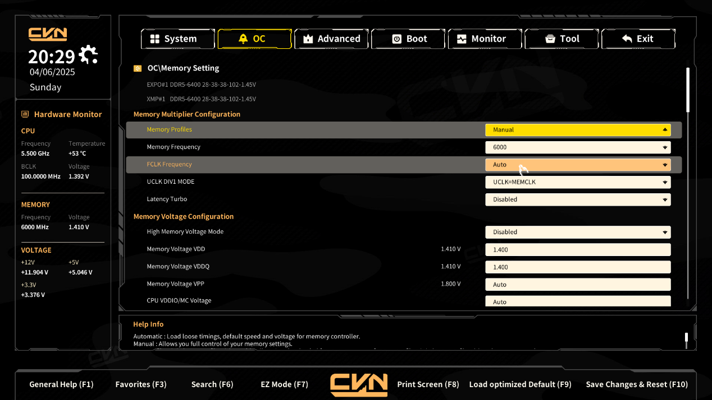This screenshot has height=400, width=712.
Task: Click the +3.3V reading +3.376 V
Action: pyautogui.click(x=33, y=295)
